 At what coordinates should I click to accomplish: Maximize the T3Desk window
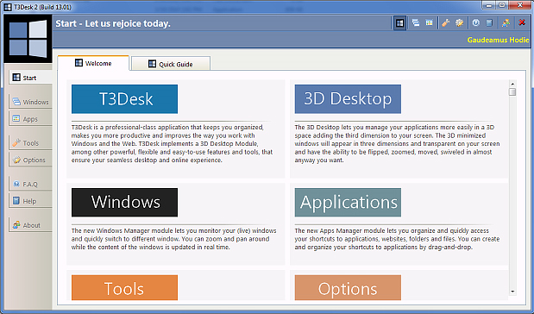[x=502, y=5]
